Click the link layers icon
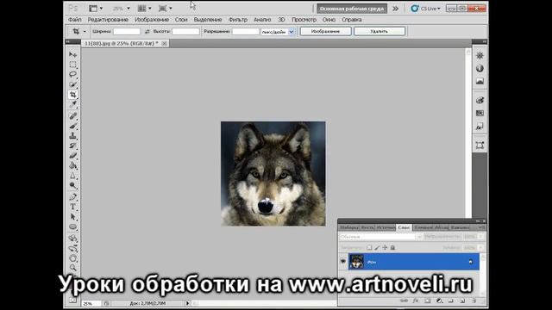Image resolution: width=552 pixels, height=310 pixels. (x=405, y=301)
